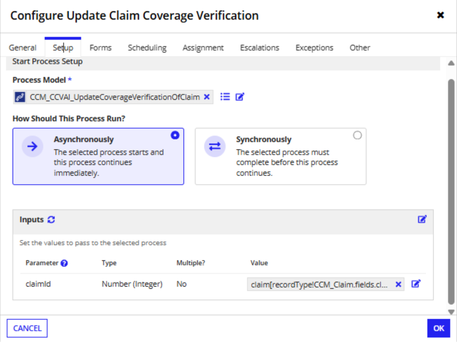
Task: Open expression editor for claimId value
Action: (416, 284)
